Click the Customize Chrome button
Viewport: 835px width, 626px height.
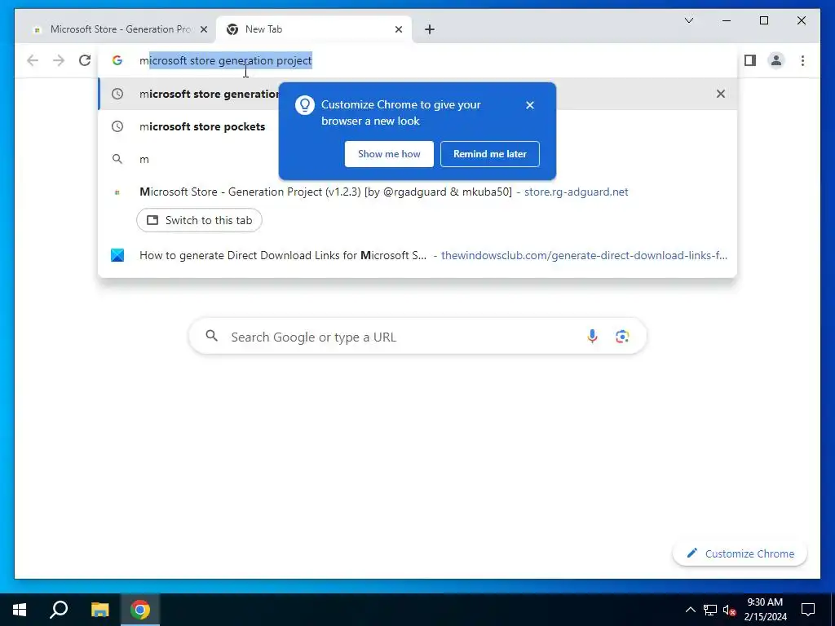click(740, 553)
